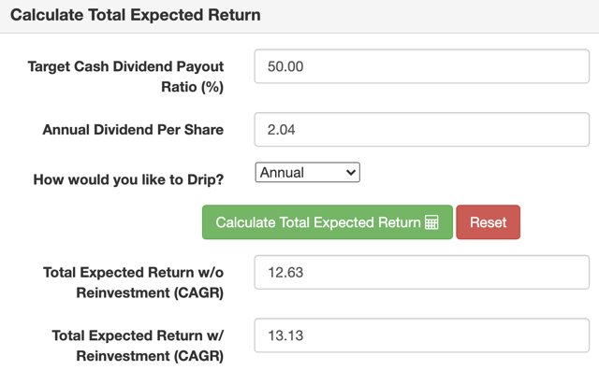The height and width of the screenshot is (370, 599).
Task: Click the 13.13 result value
Action: 285,335
